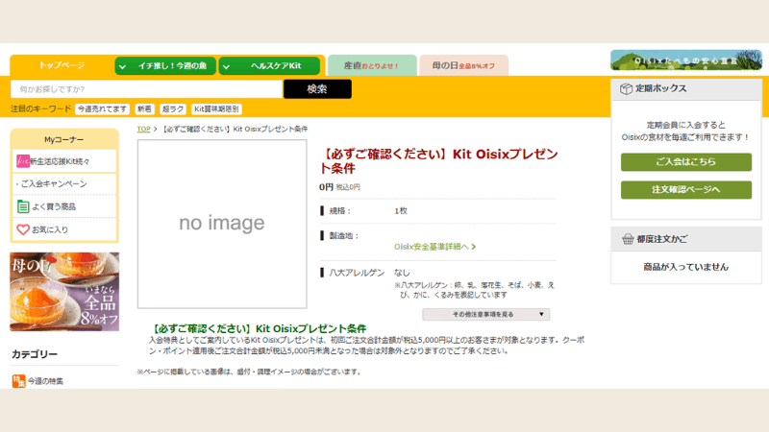
Task: Open the 母の日 全品8%オフ sidebar banner
Action: [x=64, y=291]
